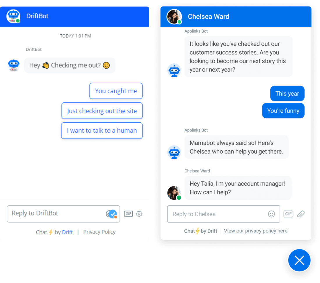
Task: Dismiss the chat with the blue X button
Action: pos(299,260)
